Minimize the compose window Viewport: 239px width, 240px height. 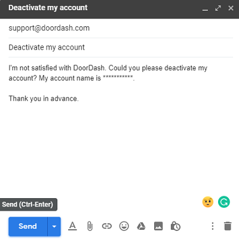pos(205,8)
